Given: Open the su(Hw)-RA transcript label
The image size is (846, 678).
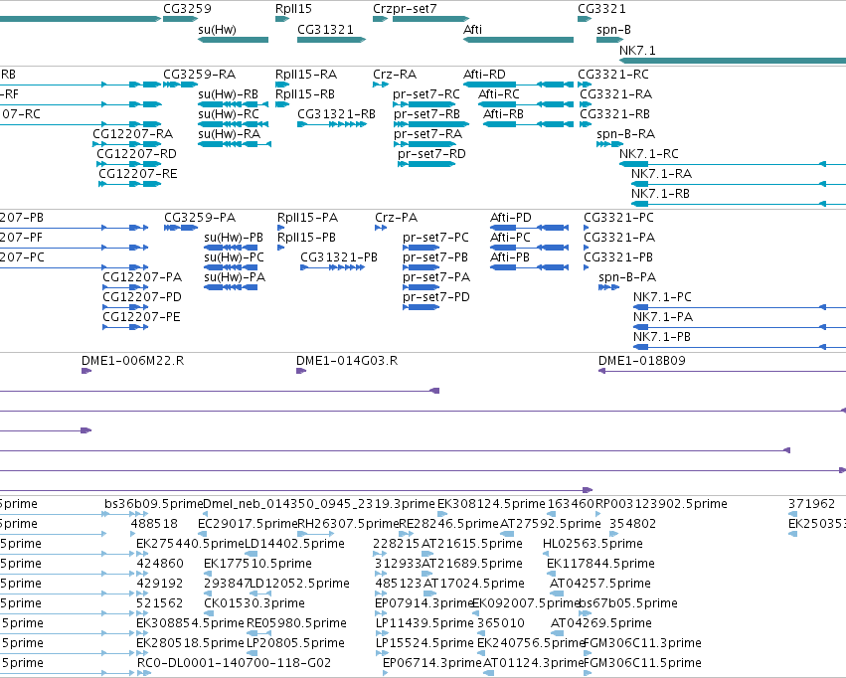Looking at the screenshot, I should click(x=230, y=134).
